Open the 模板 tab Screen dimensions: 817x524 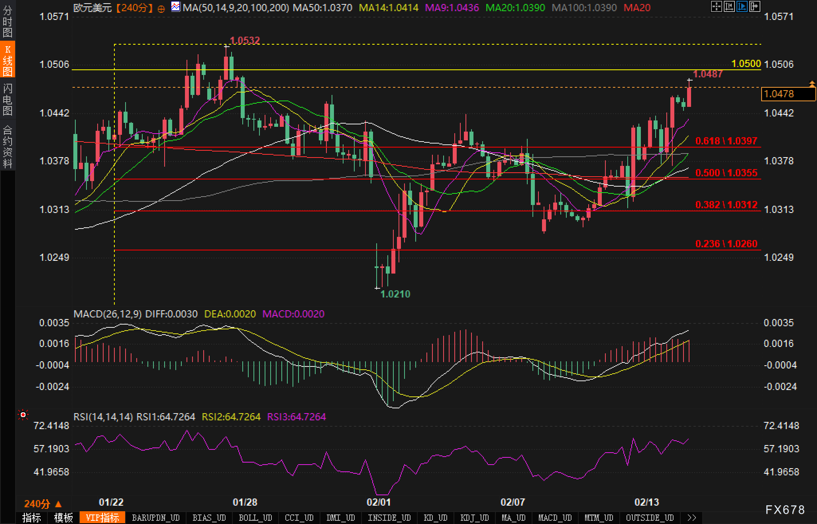pyautogui.click(x=63, y=518)
